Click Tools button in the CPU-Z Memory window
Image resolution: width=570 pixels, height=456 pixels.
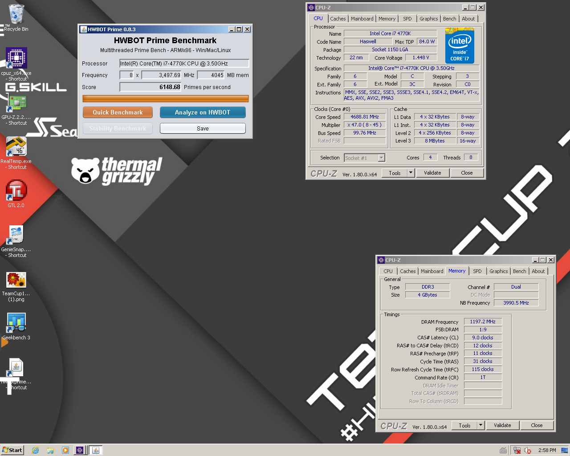click(465, 425)
